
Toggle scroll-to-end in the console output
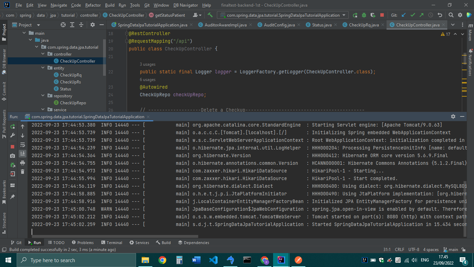(x=23, y=153)
